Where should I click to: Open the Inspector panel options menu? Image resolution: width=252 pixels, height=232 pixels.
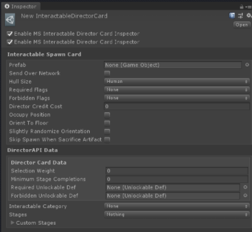tap(248, 7)
